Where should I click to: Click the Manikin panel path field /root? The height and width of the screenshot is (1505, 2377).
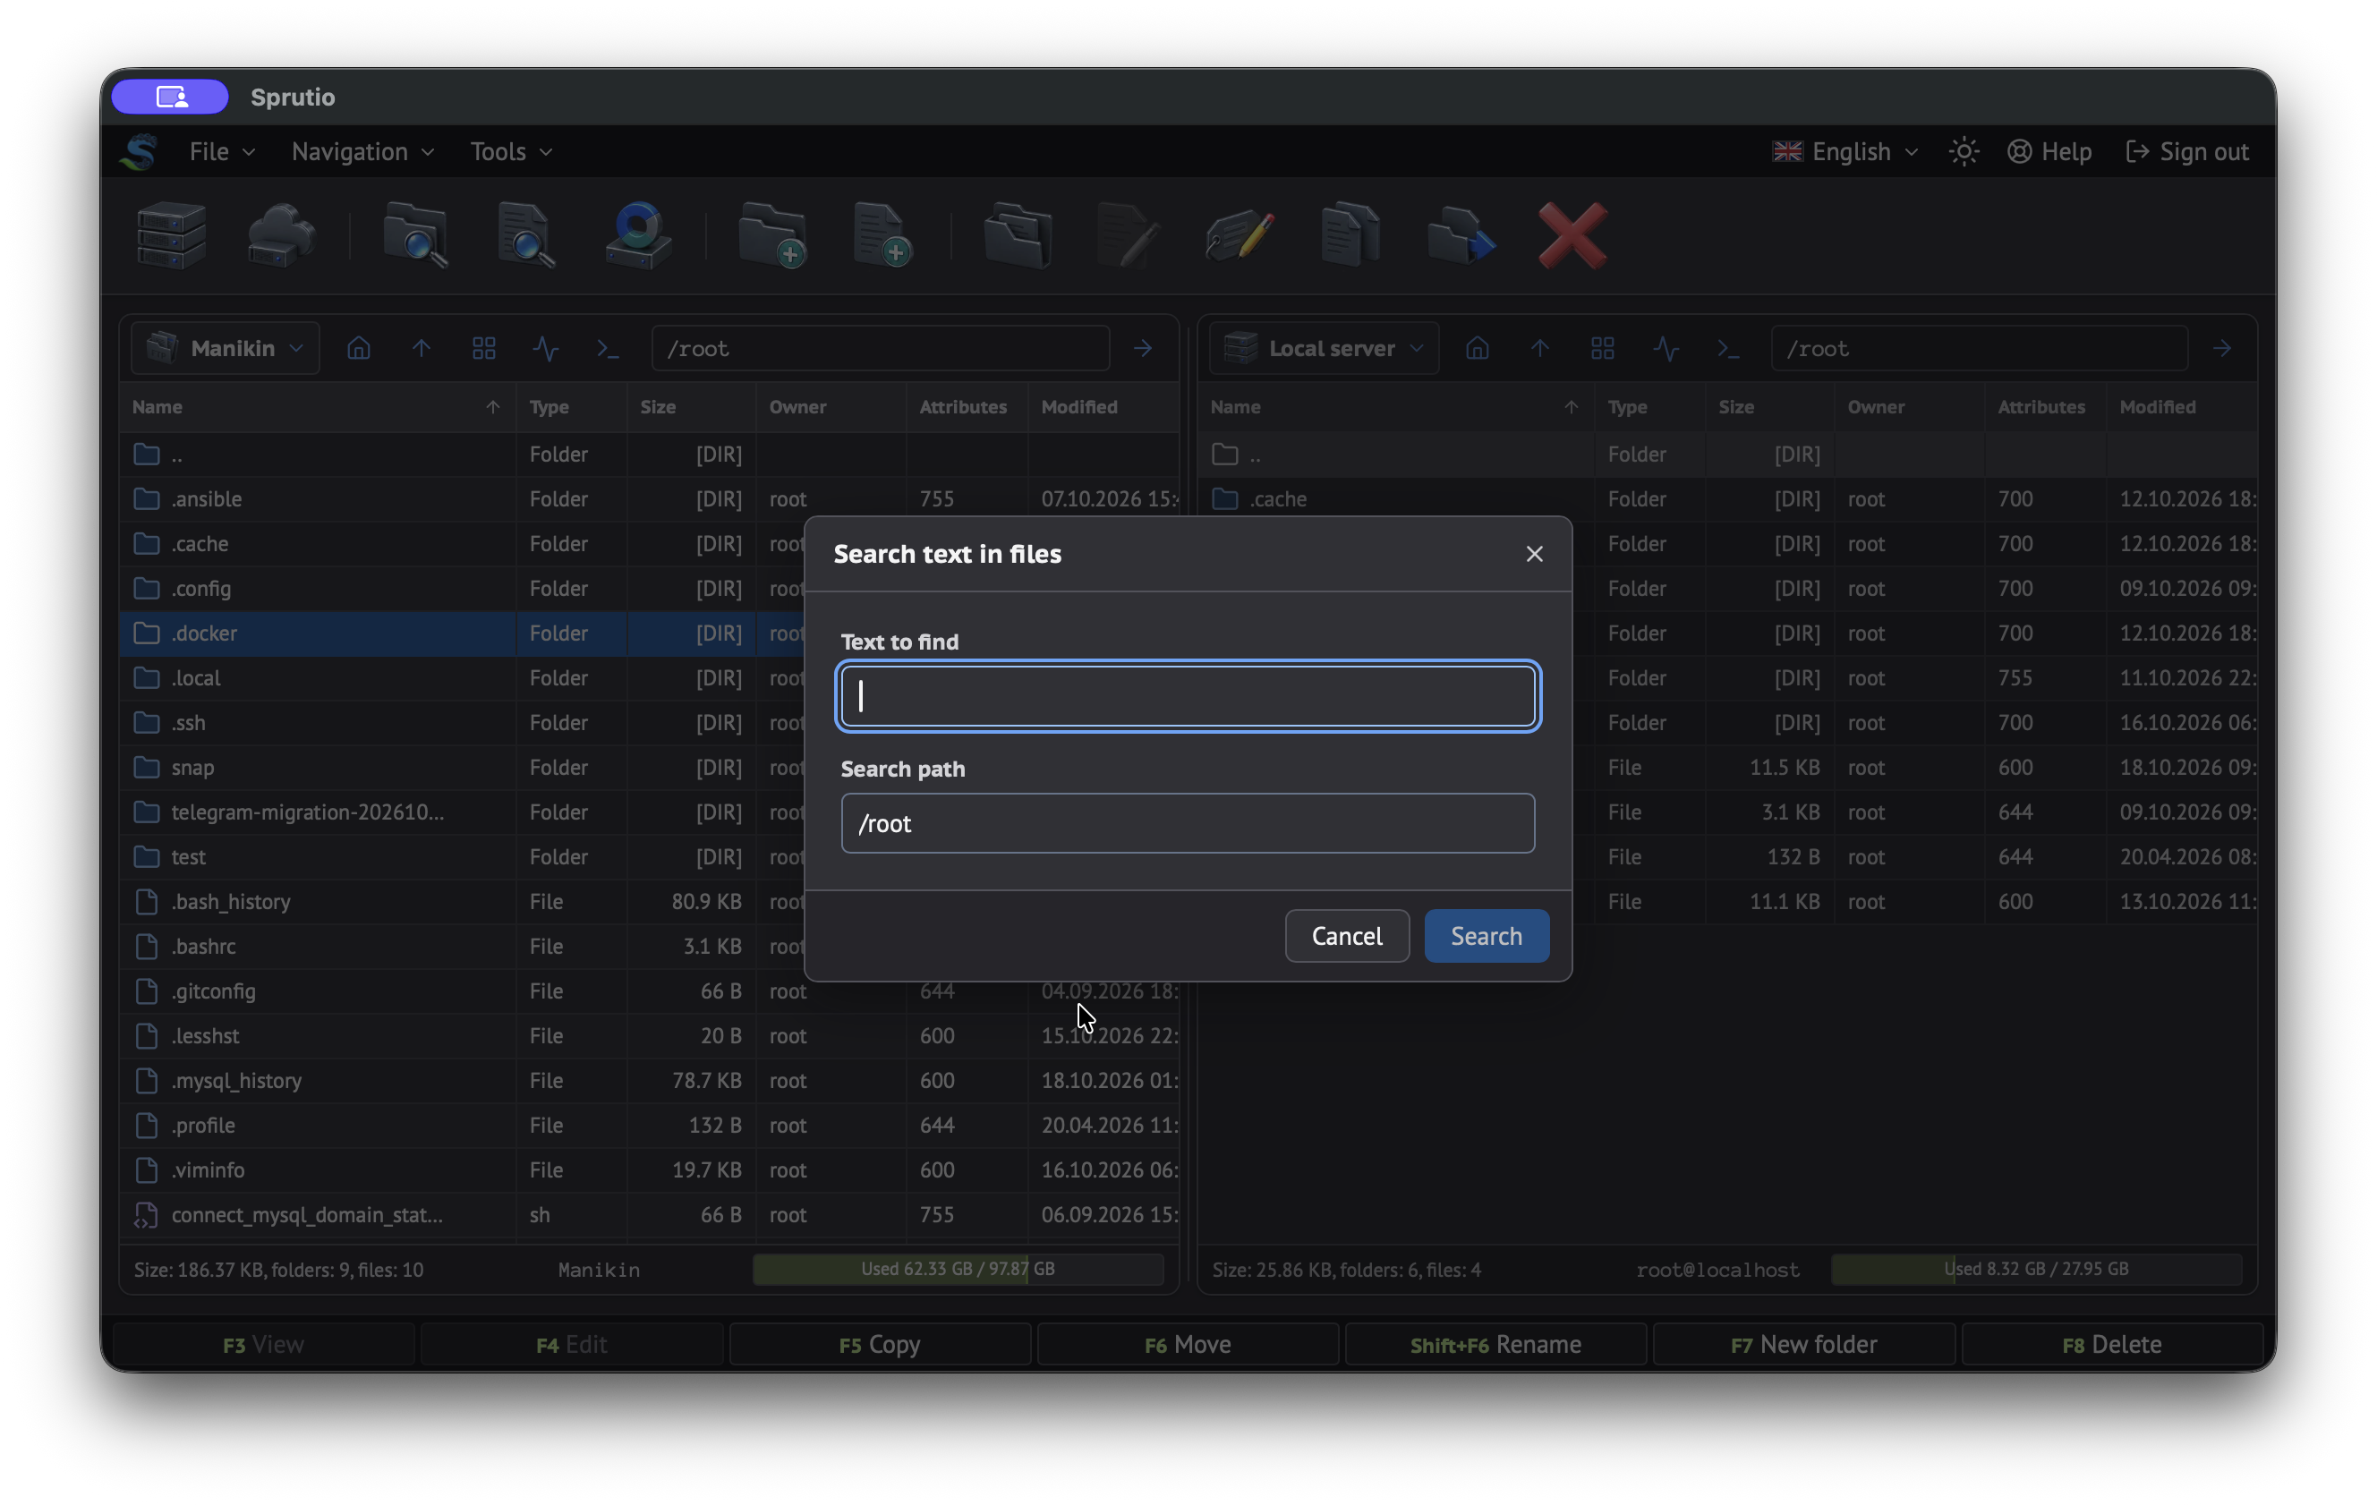880,348
